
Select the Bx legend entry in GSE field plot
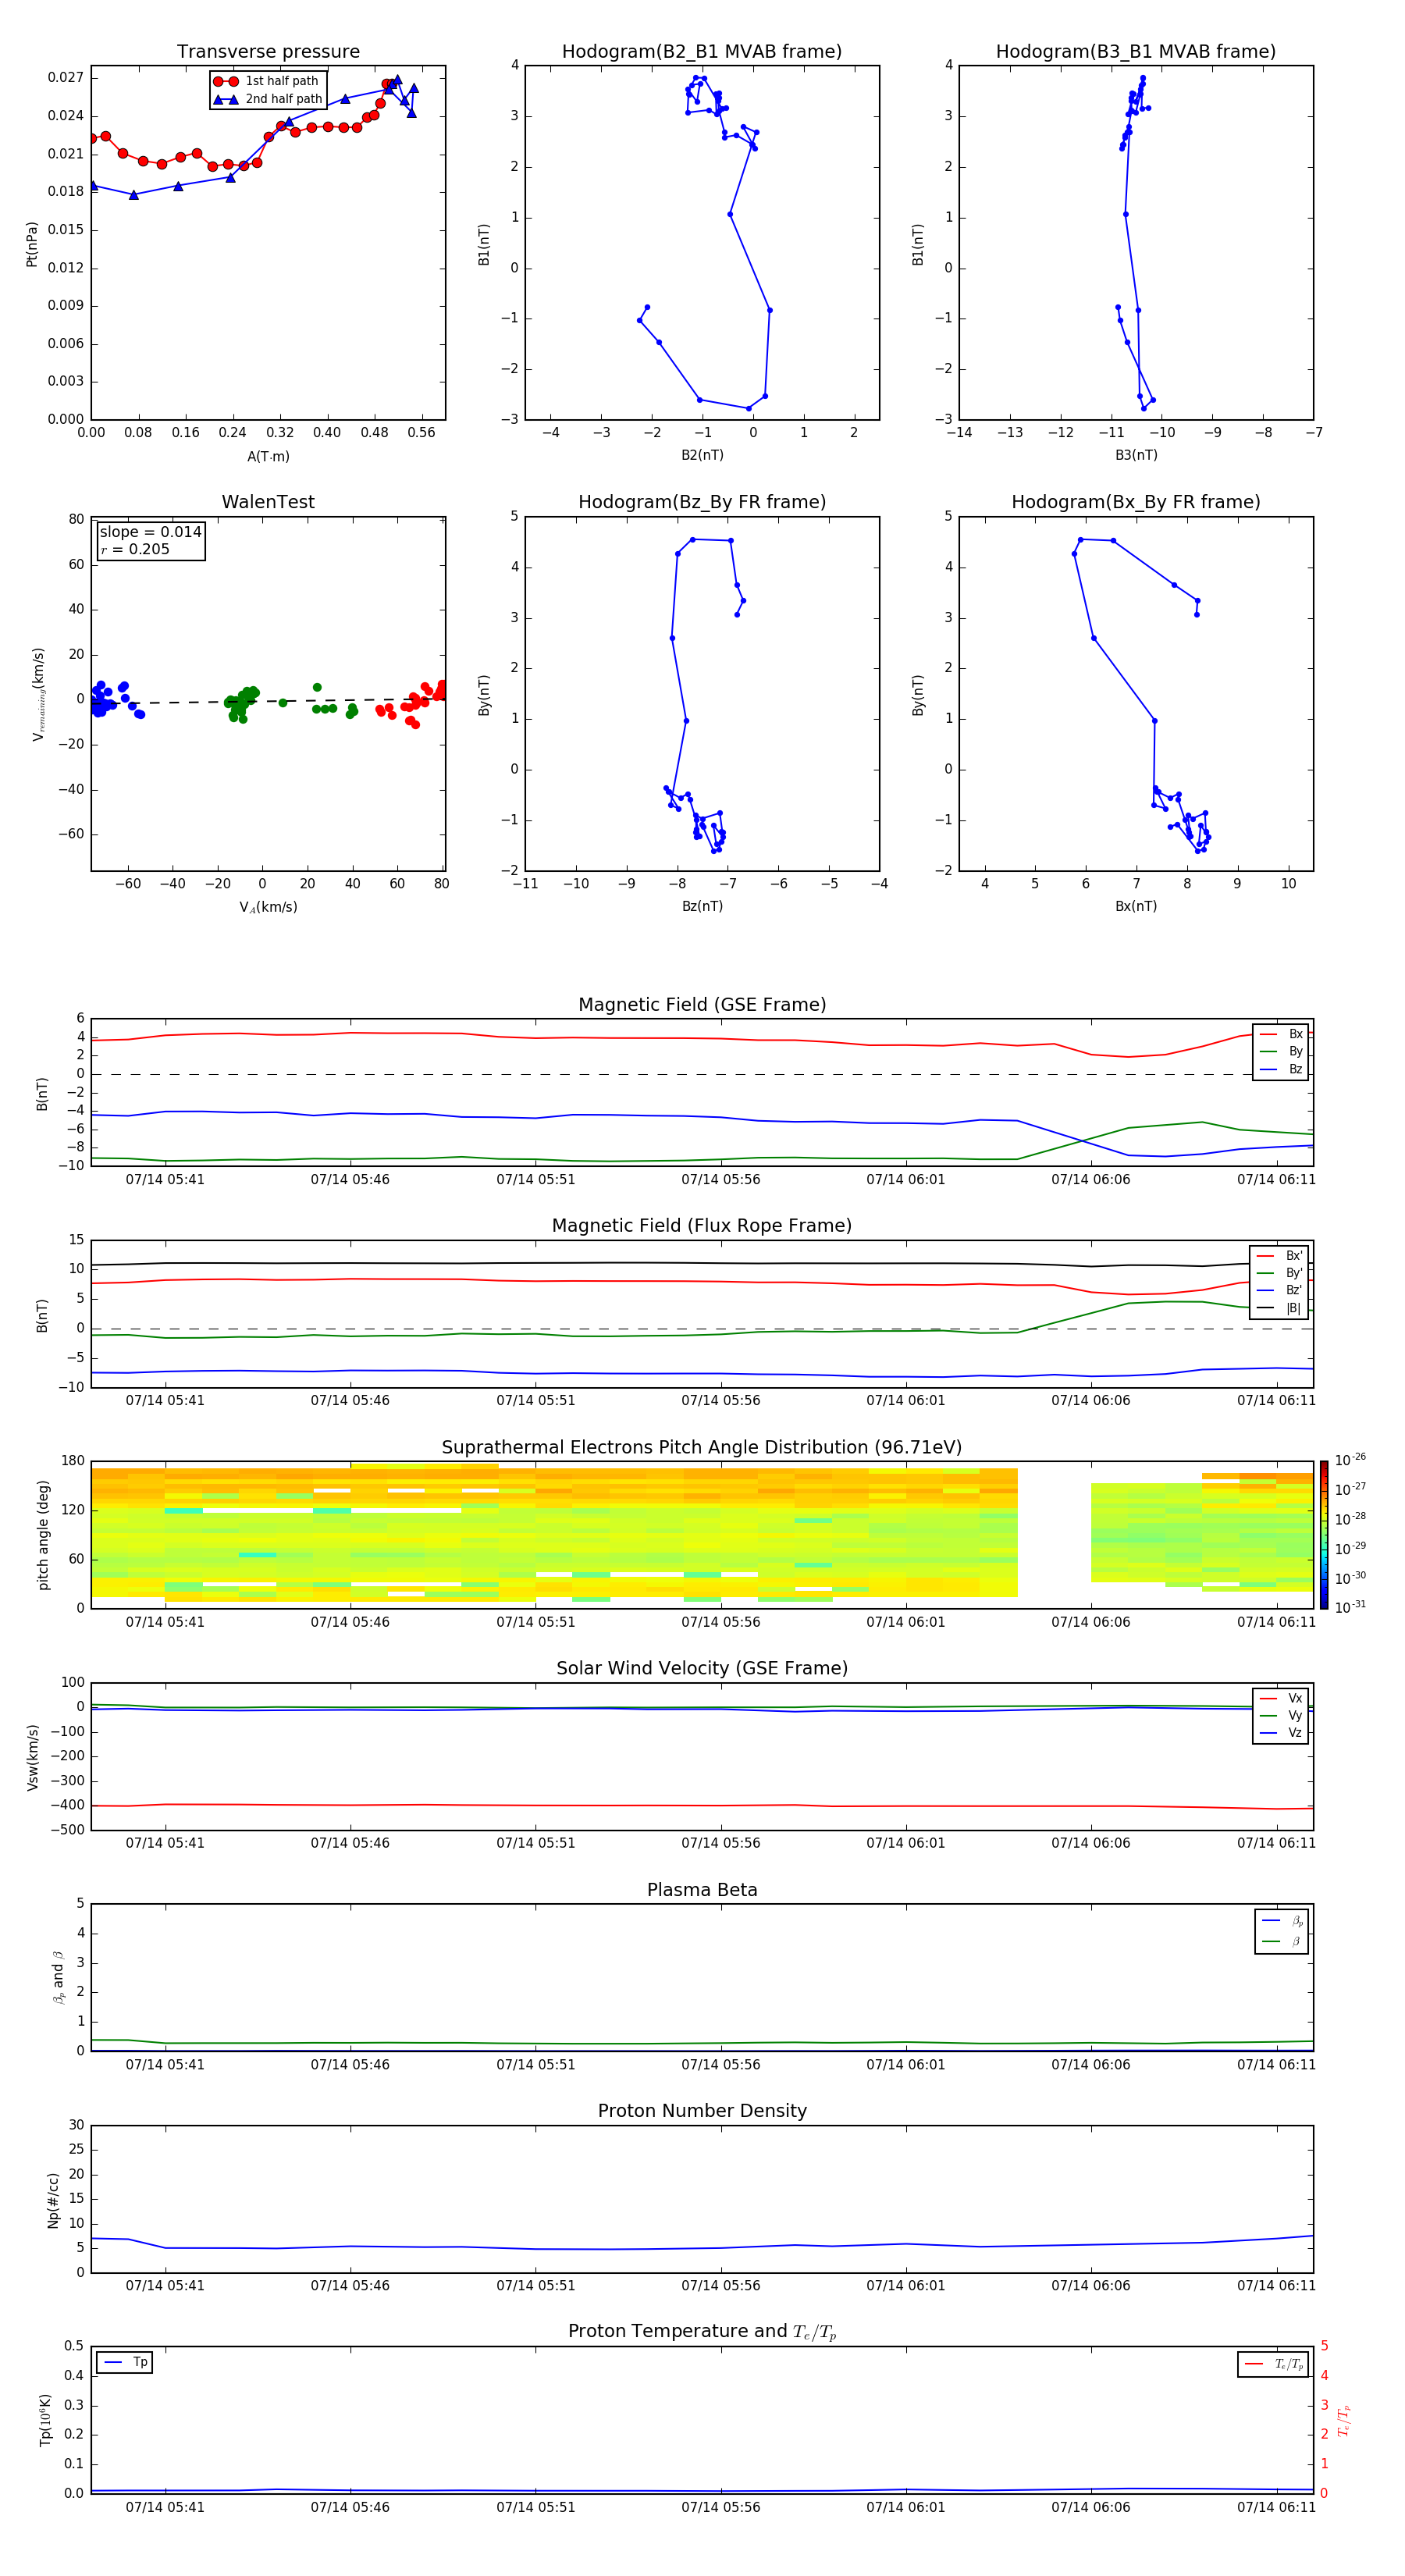coord(1281,1034)
